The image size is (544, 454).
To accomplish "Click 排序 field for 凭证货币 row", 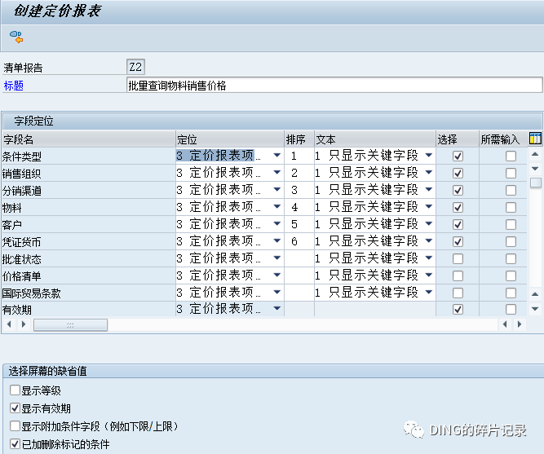I will pos(299,241).
